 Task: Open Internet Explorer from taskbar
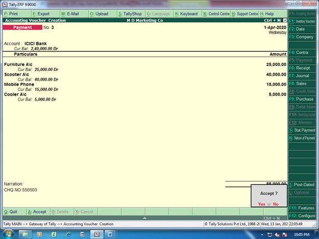click(x=68, y=234)
